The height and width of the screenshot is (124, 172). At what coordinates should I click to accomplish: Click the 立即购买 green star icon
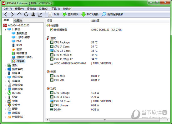64,14
